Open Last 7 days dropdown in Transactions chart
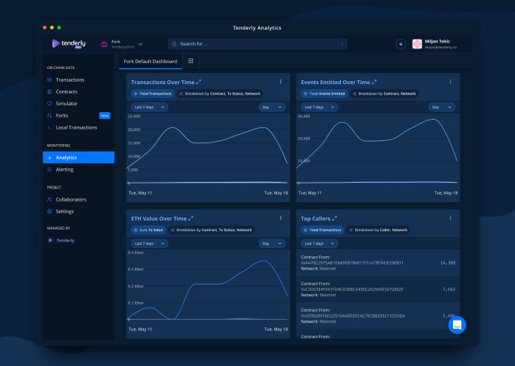This screenshot has width=515, height=366. click(149, 107)
